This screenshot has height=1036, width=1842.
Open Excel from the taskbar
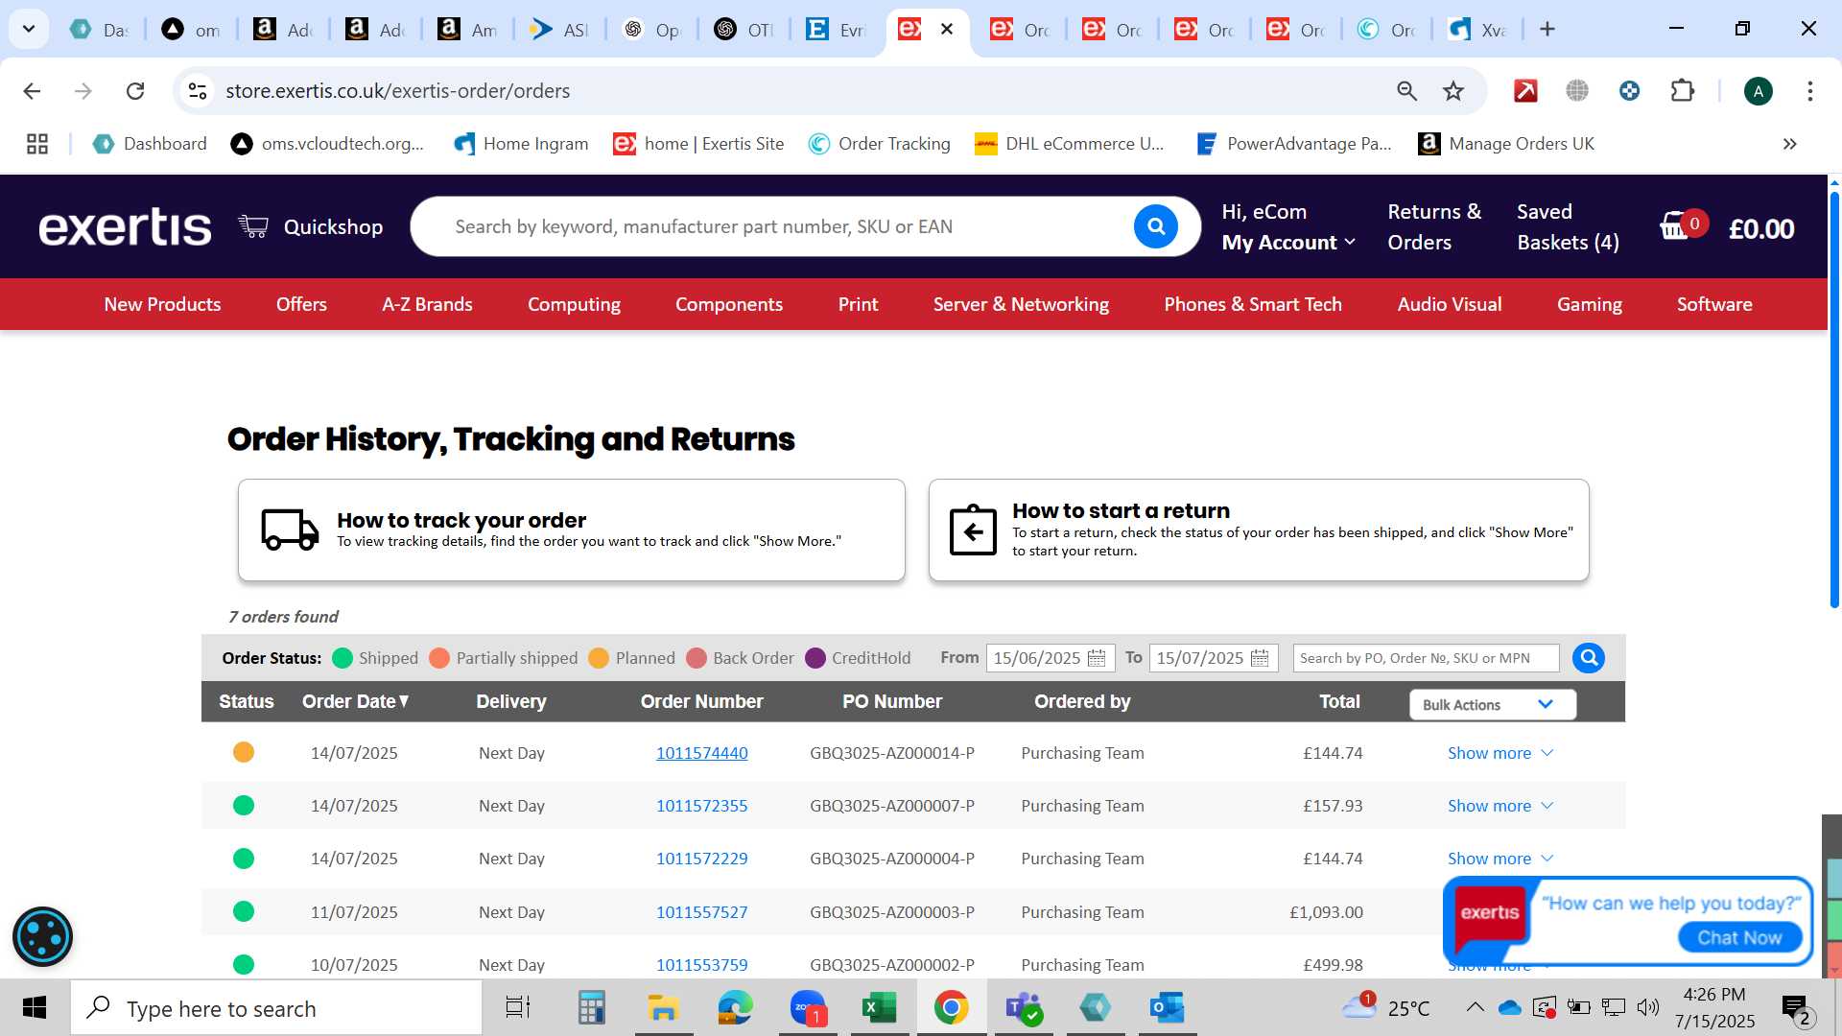(879, 1007)
